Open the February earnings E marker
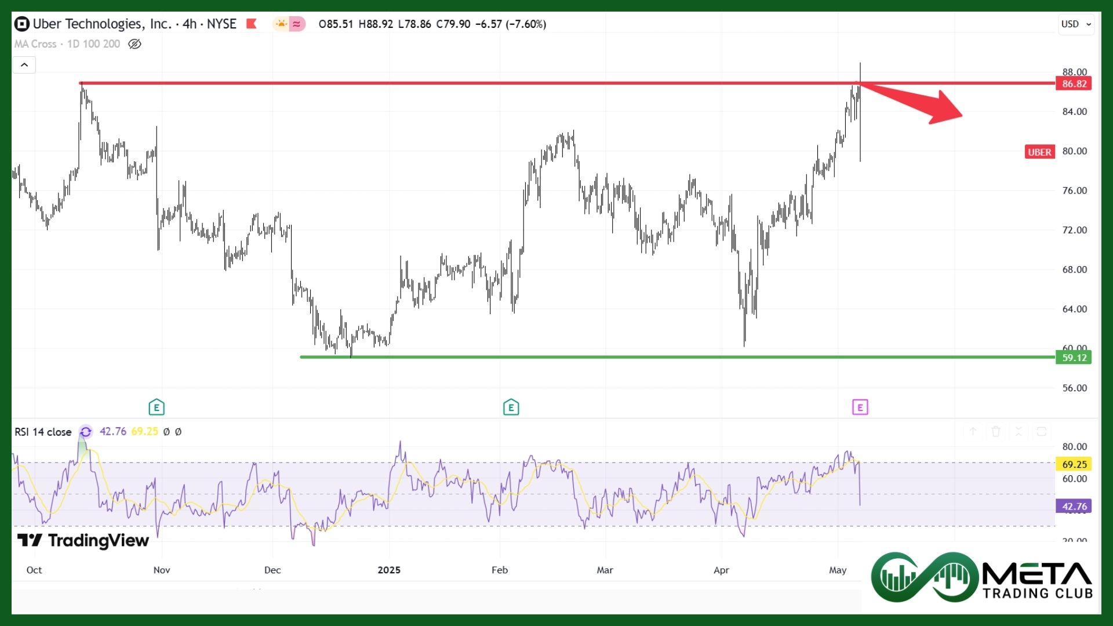 tap(511, 407)
